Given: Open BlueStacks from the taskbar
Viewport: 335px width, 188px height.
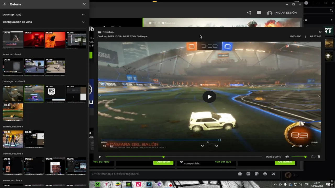Looking at the screenshot, I should click(118, 184).
